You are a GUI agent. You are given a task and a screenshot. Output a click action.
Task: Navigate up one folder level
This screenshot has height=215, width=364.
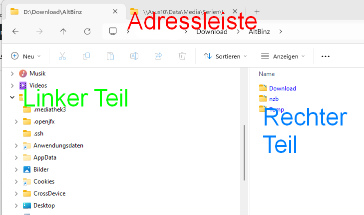pyautogui.click(x=63, y=31)
